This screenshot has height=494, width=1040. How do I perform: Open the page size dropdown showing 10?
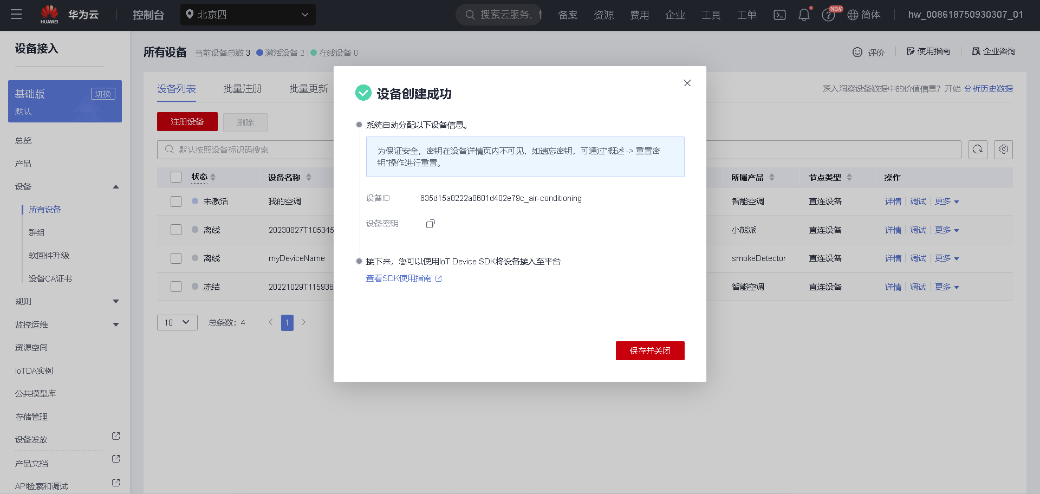177,322
